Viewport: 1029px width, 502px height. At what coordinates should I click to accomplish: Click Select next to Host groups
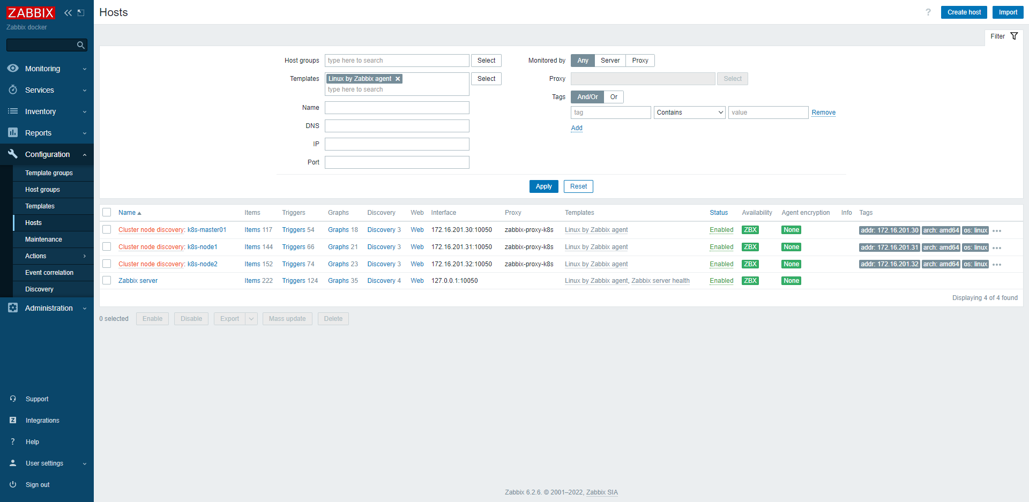coord(486,61)
